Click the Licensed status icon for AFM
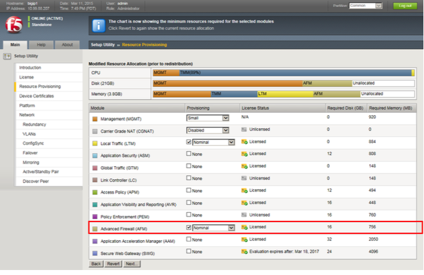Viewport: 424px width, 275px height. [x=244, y=227]
